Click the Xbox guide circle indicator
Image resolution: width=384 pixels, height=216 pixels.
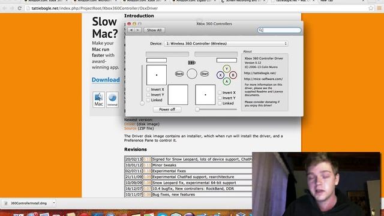[192, 74]
